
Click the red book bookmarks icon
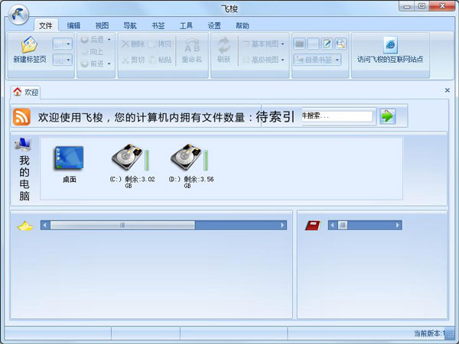tap(313, 226)
